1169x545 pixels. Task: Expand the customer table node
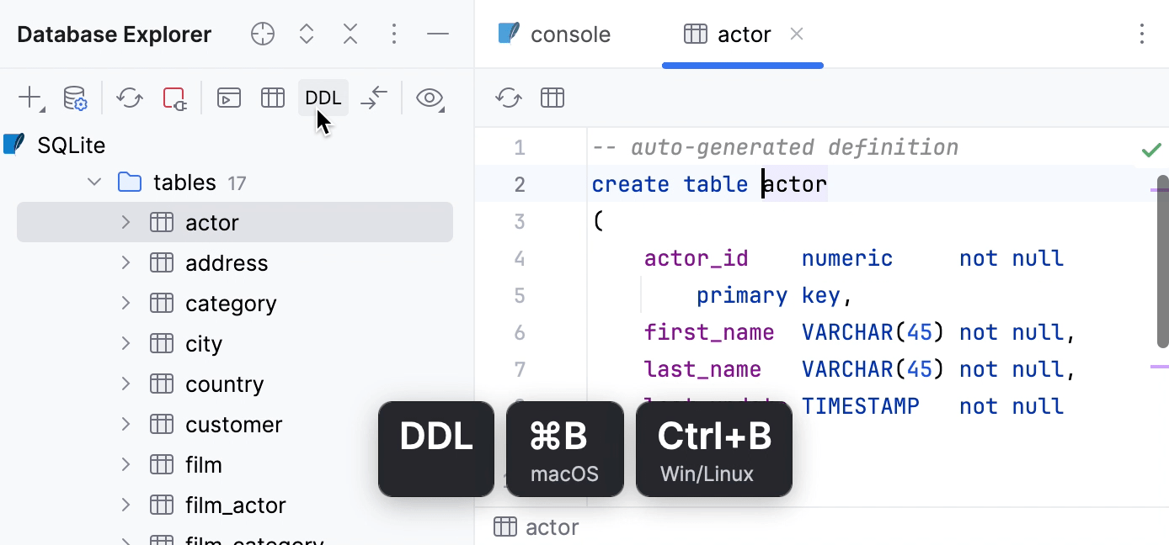(125, 424)
